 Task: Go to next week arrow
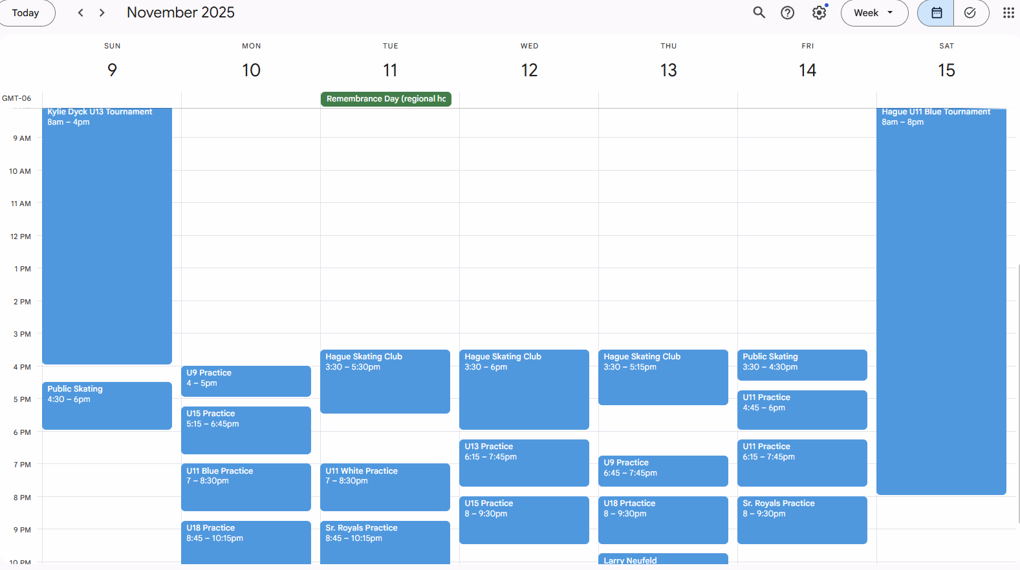102,12
